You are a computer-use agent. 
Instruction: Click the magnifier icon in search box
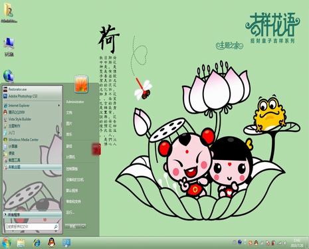[x=56, y=226]
